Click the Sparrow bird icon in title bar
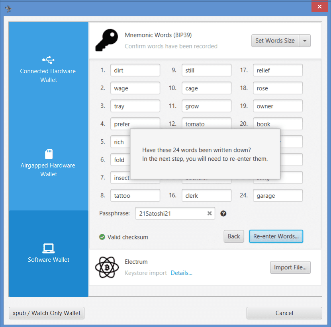This screenshot has height=327, width=331. 8,9
